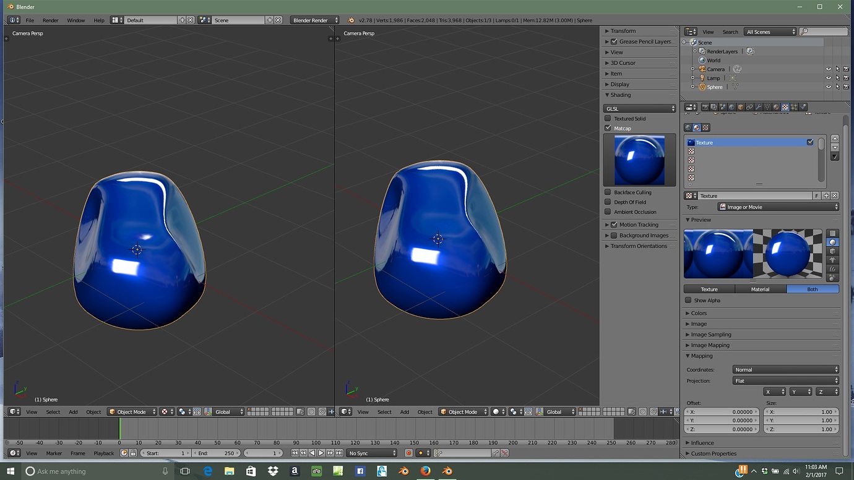Toggle the Show Alpha checkbox
The width and height of the screenshot is (854, 480).
pyautogui.click(x=688, y=301)
